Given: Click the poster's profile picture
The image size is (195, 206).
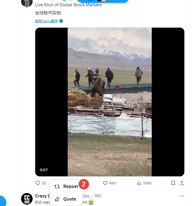Looking at the screenshot, I should tap(27, 3).
